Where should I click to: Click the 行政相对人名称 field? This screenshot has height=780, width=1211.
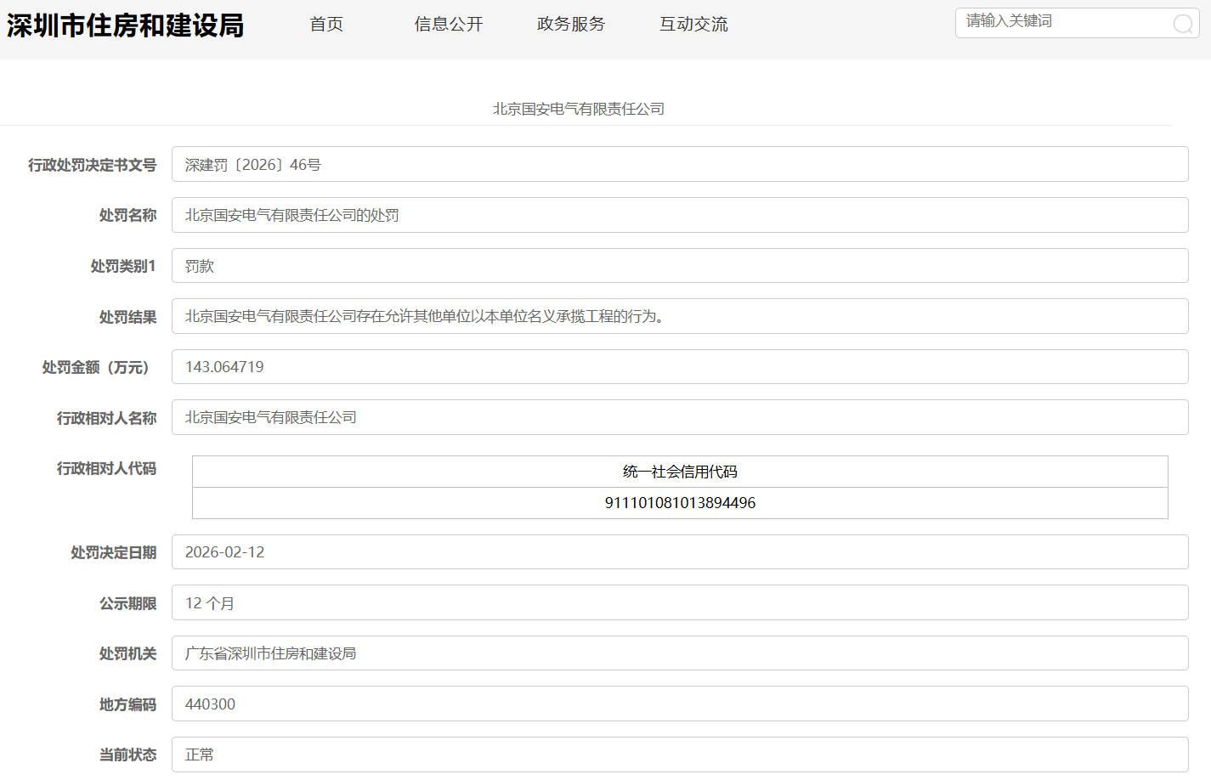pos(679,417)
